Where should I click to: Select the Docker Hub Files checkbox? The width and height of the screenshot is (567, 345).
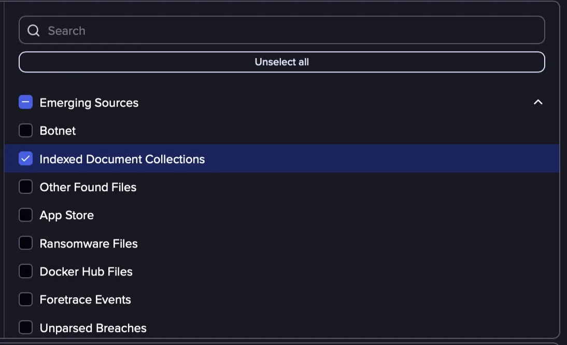(26, 271)
